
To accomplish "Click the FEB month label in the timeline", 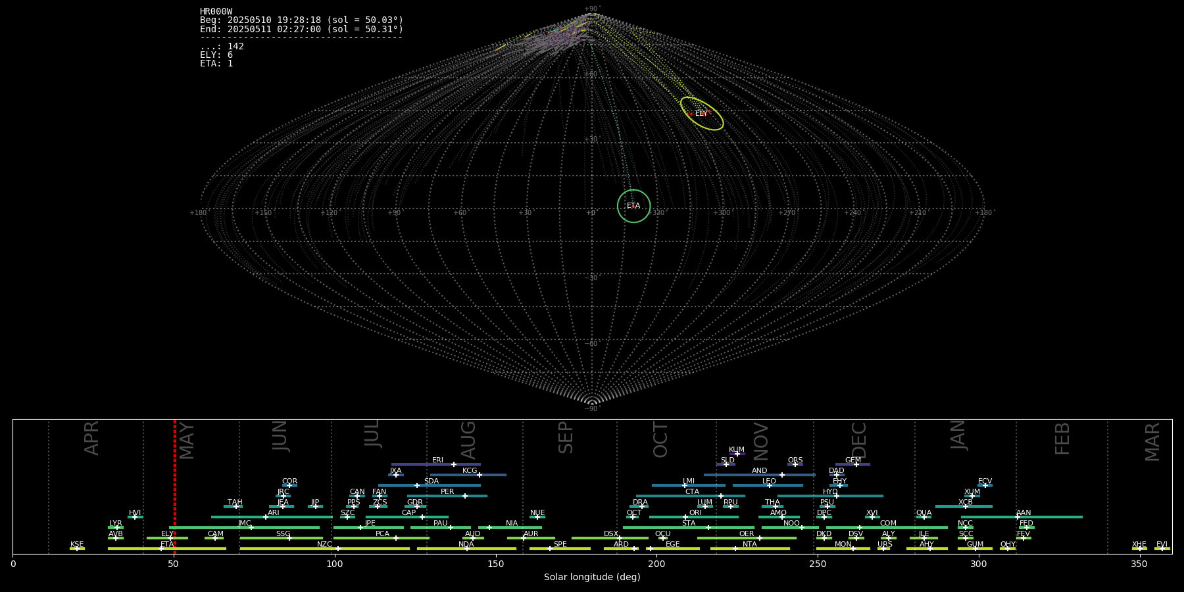I will tap(1062, 439).
